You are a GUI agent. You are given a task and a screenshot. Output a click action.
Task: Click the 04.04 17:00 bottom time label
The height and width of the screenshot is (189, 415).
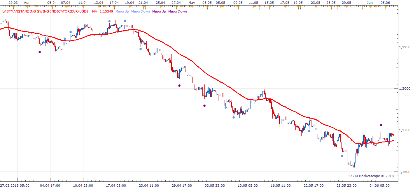(50, 185)
